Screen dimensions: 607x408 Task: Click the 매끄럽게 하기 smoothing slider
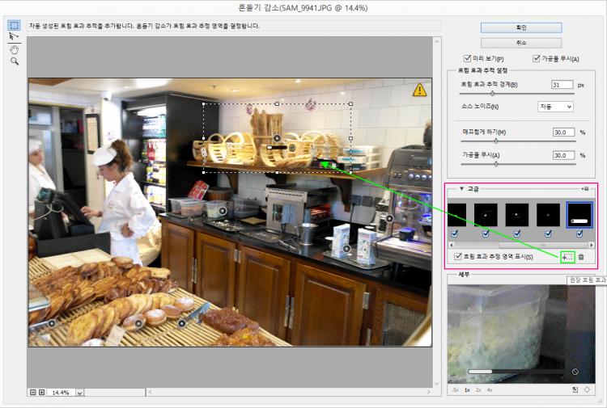(x=496, y=141)
